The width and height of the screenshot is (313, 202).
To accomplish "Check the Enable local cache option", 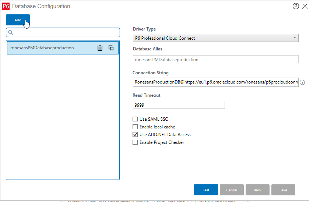I will point(135,127).
